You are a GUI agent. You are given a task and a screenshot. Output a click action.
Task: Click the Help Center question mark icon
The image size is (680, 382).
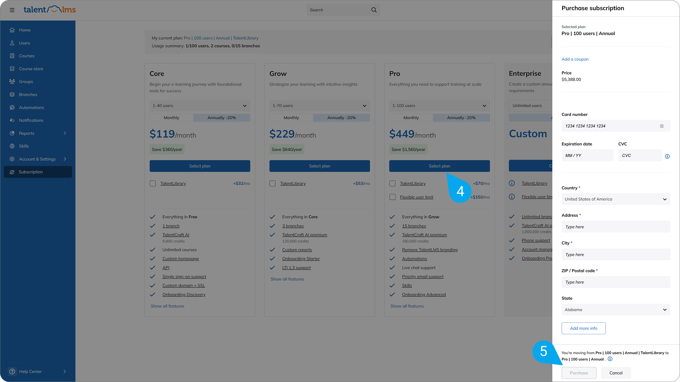pyautogui.click(x=12, y=371)
